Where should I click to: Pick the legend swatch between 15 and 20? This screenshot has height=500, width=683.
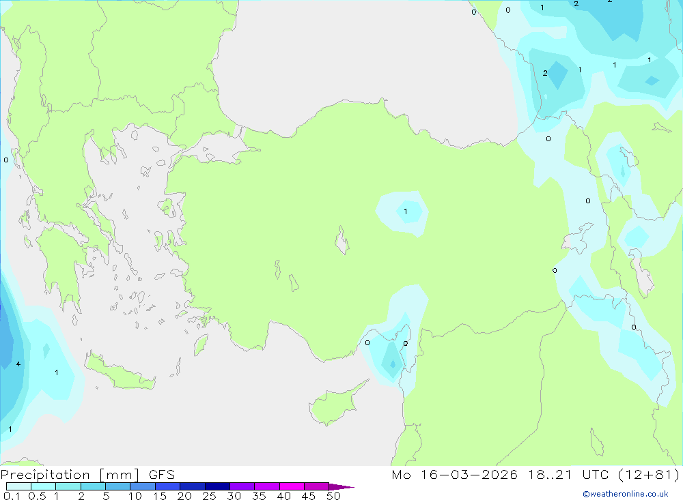click(x=167, y=486)
